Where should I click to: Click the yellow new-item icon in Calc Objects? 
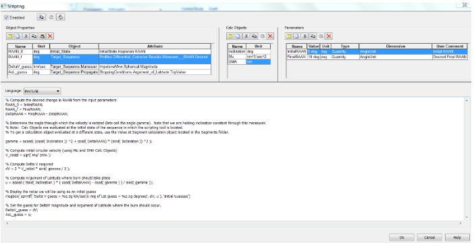[x=230, y=36]
